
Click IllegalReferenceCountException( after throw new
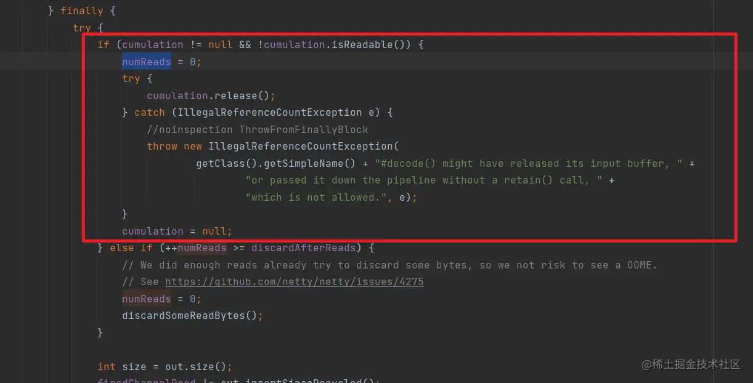click(304, 147)
